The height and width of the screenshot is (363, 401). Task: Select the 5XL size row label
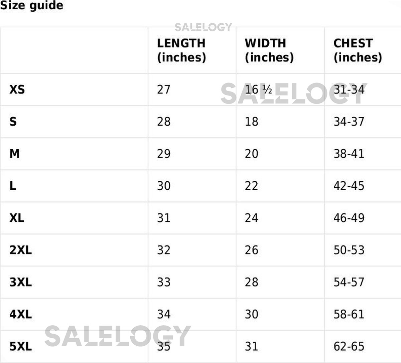tap(21, 346)
